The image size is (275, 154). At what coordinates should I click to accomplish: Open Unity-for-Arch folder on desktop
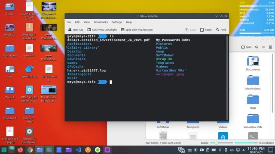pyautogui.click(x=29, y=115)
